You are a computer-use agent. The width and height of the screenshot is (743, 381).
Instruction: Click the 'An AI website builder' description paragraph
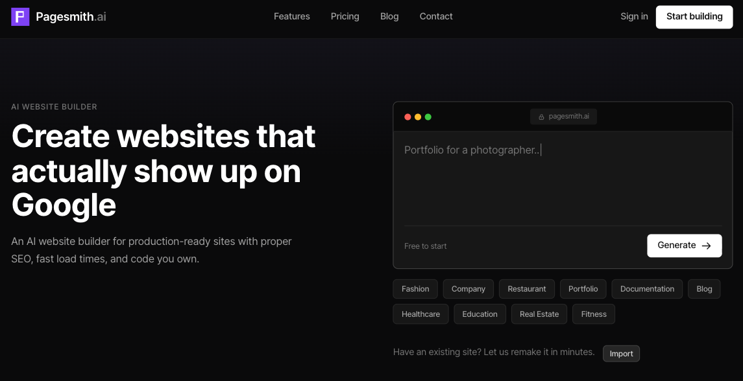click(152, 250)
